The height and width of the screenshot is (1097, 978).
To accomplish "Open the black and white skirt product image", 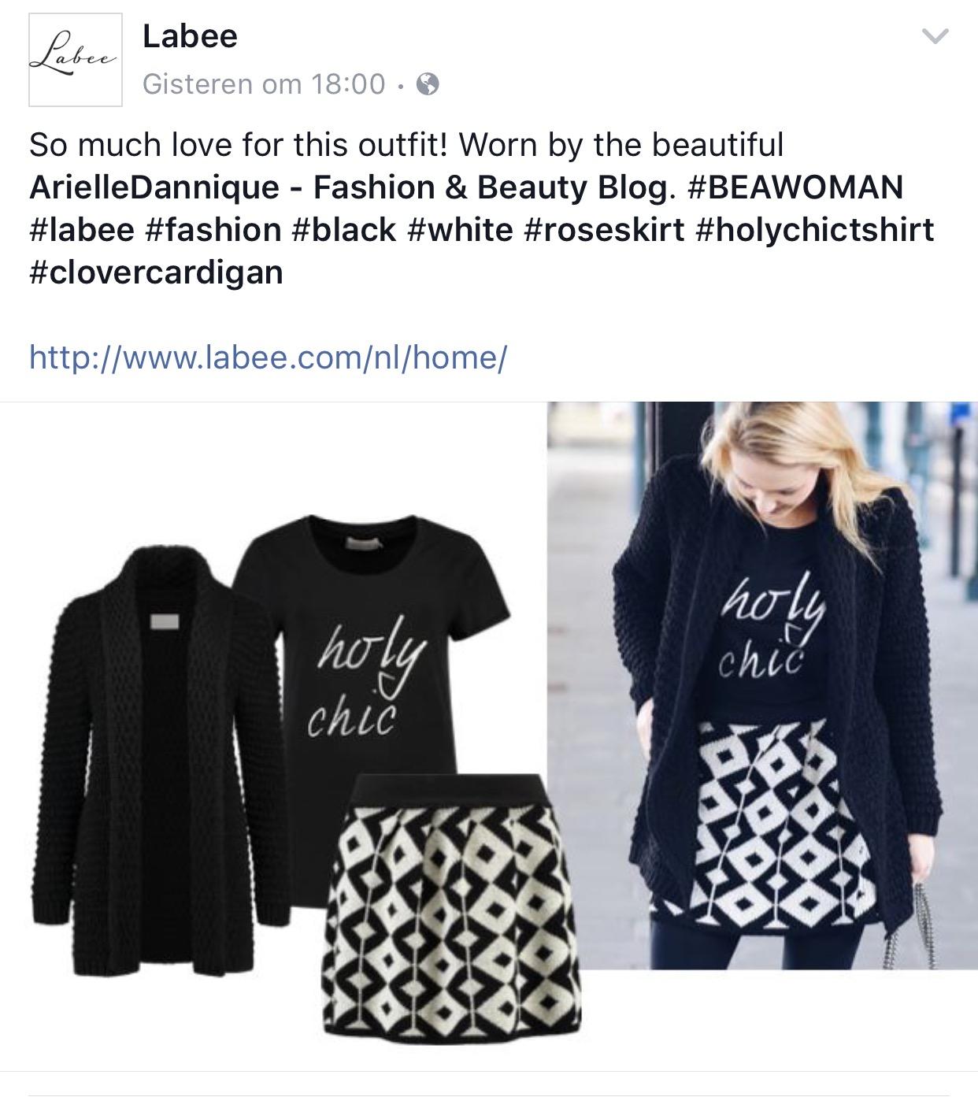I will pos(453,906).
